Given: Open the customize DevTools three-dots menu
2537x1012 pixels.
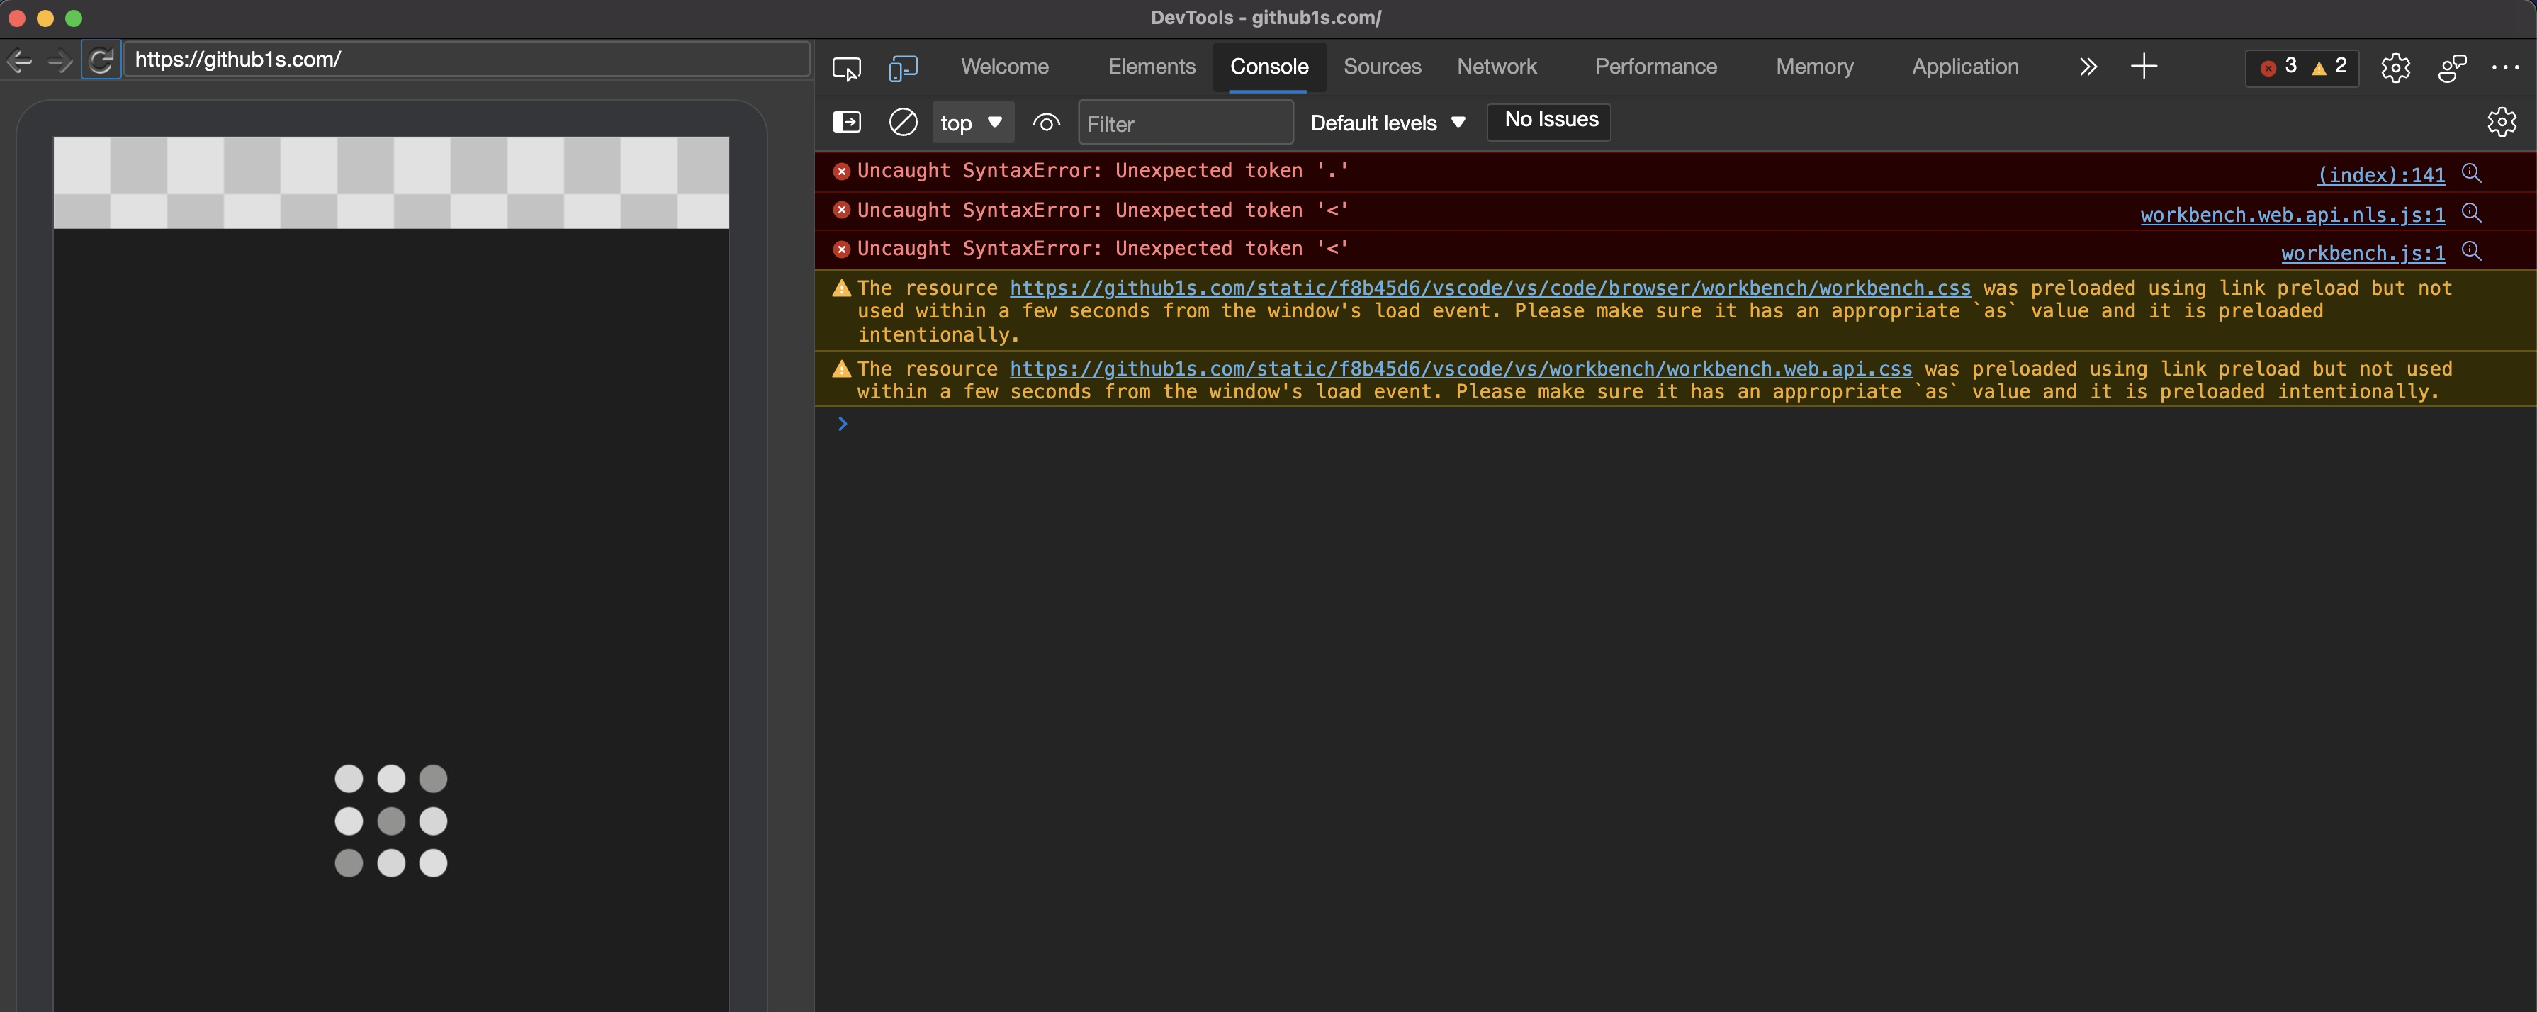Looking at the screenshot, I should click(x=2504, y=68).
